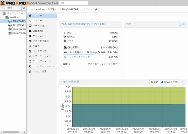
Task: Click the memory usage chart title
Action: point(70,82)
